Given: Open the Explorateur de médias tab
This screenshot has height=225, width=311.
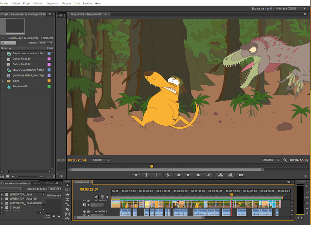Looking at the screenshot, I should point(15,183).
